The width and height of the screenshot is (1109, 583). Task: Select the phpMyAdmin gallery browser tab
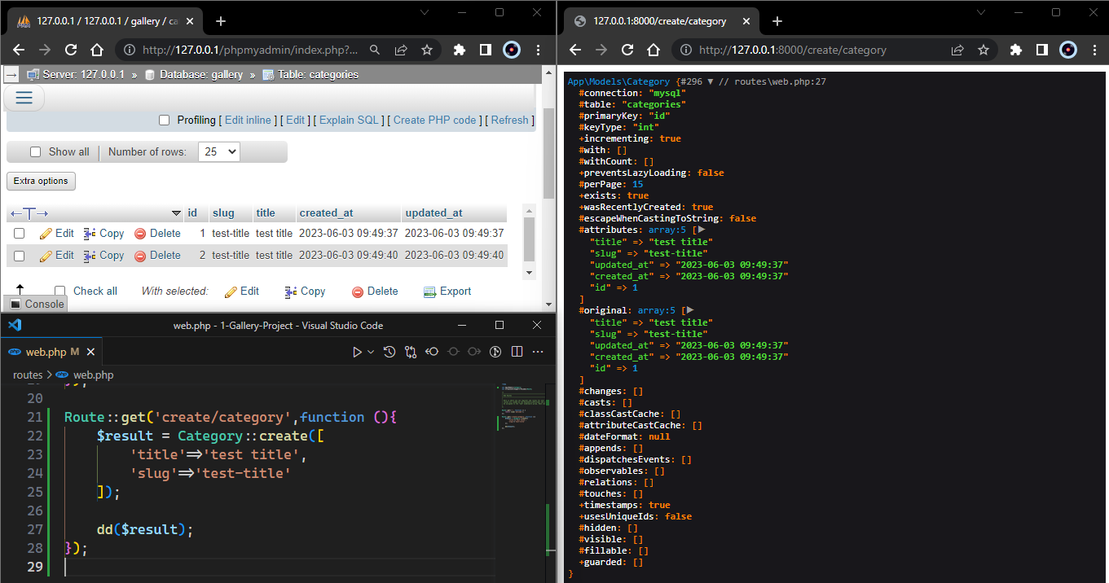[x=104, y=21]
